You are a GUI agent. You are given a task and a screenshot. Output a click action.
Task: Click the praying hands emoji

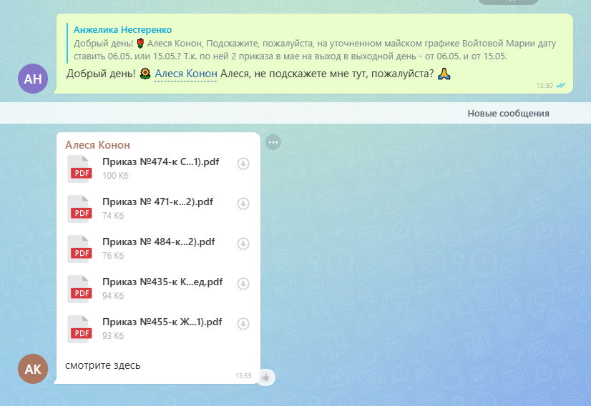(444, 74)
